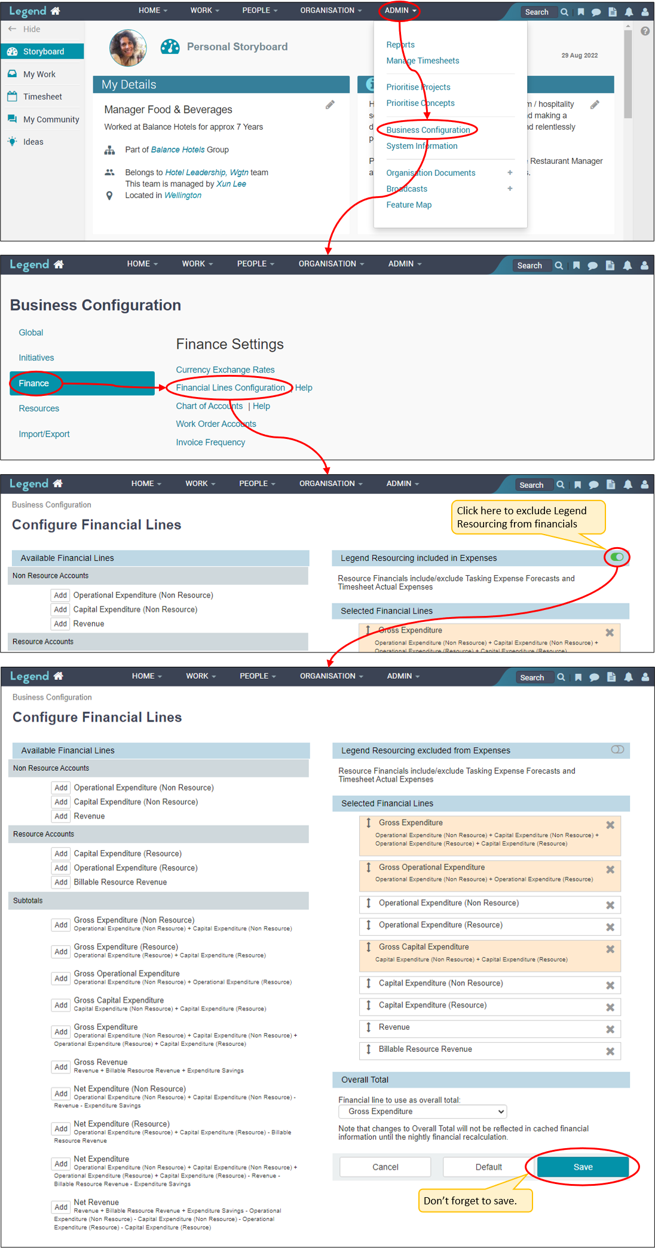655x1248 pixels.
Task: Click the search magnifier in the Personal Storyboard screenshot header
Action: [x=564, y=12]
